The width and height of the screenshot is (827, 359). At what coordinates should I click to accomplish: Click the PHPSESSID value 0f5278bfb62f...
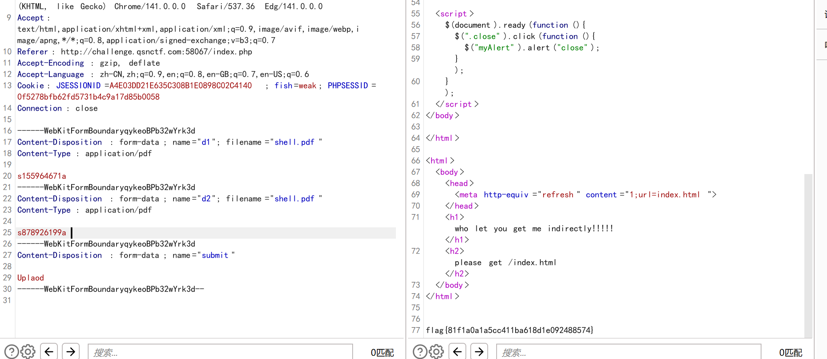tap(88, 97)
